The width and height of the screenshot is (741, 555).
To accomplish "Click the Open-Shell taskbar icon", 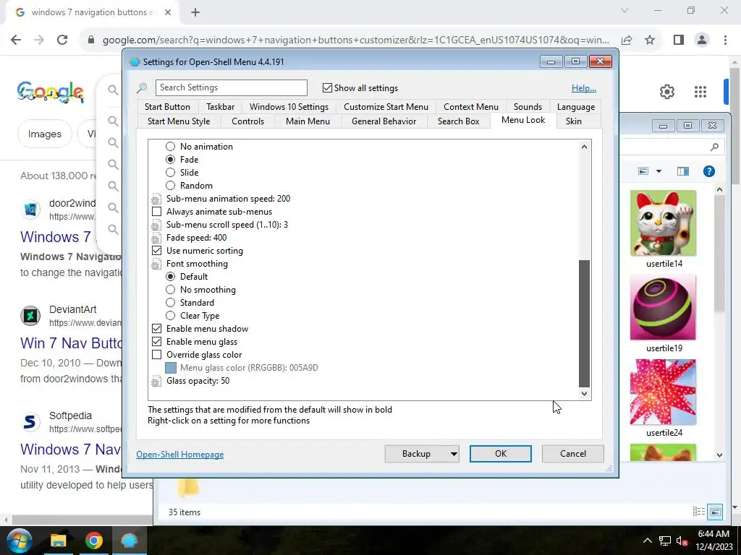I will tap(129, 541).
